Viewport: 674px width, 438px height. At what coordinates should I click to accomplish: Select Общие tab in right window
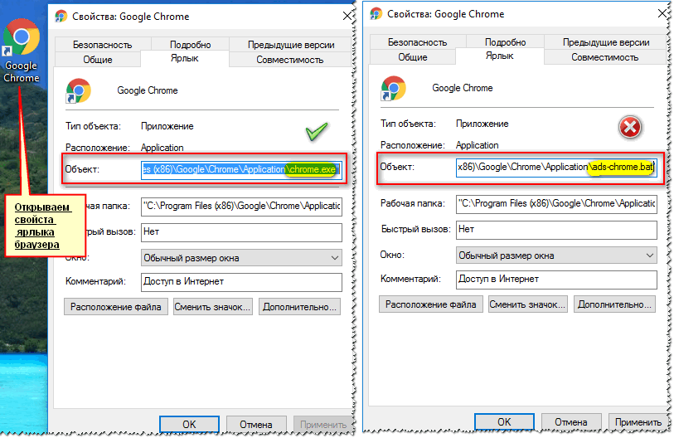point(413,56)
